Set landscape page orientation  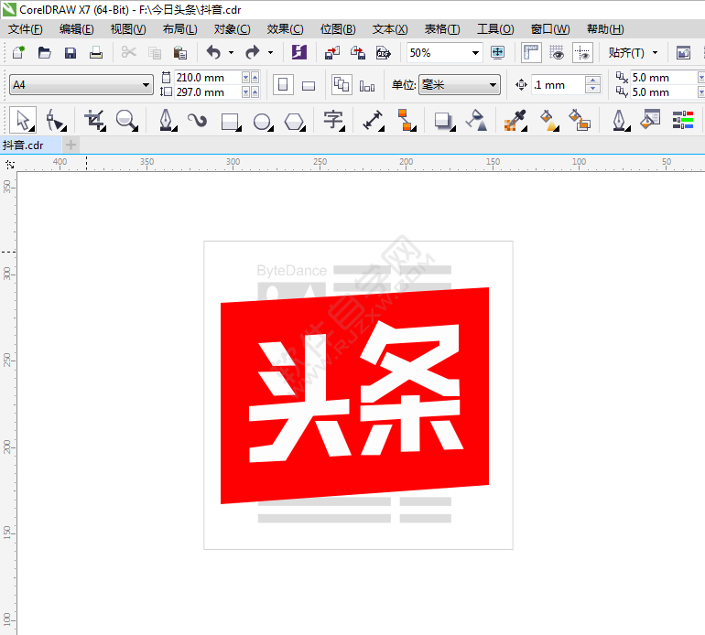point(309,85)
